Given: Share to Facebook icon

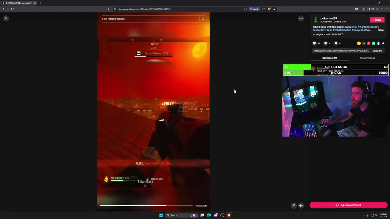Looking at the screenshot, I should point(378,43).
